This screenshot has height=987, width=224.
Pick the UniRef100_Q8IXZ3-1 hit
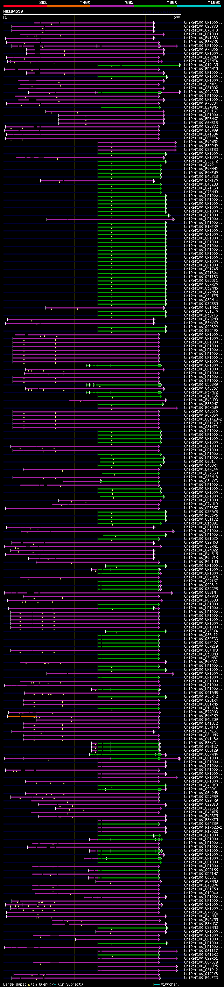click(203, 423)
